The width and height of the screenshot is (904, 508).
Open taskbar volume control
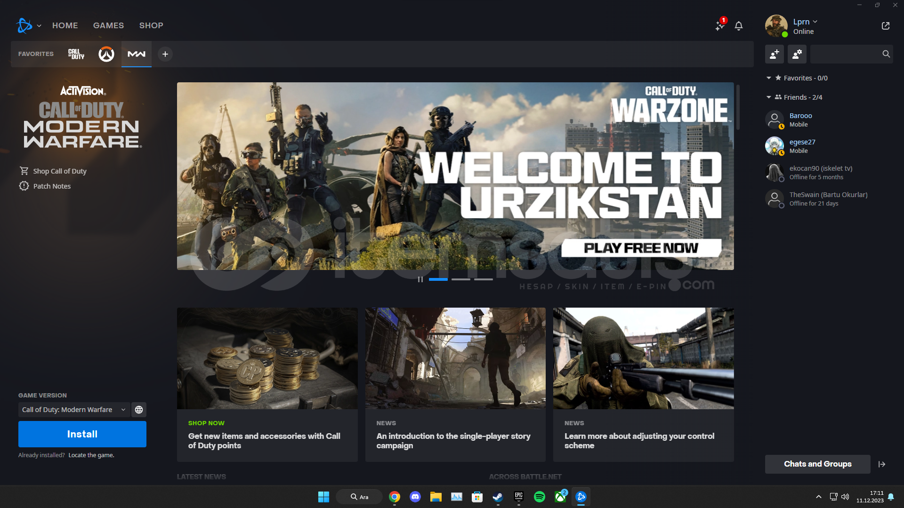[845, 497]
